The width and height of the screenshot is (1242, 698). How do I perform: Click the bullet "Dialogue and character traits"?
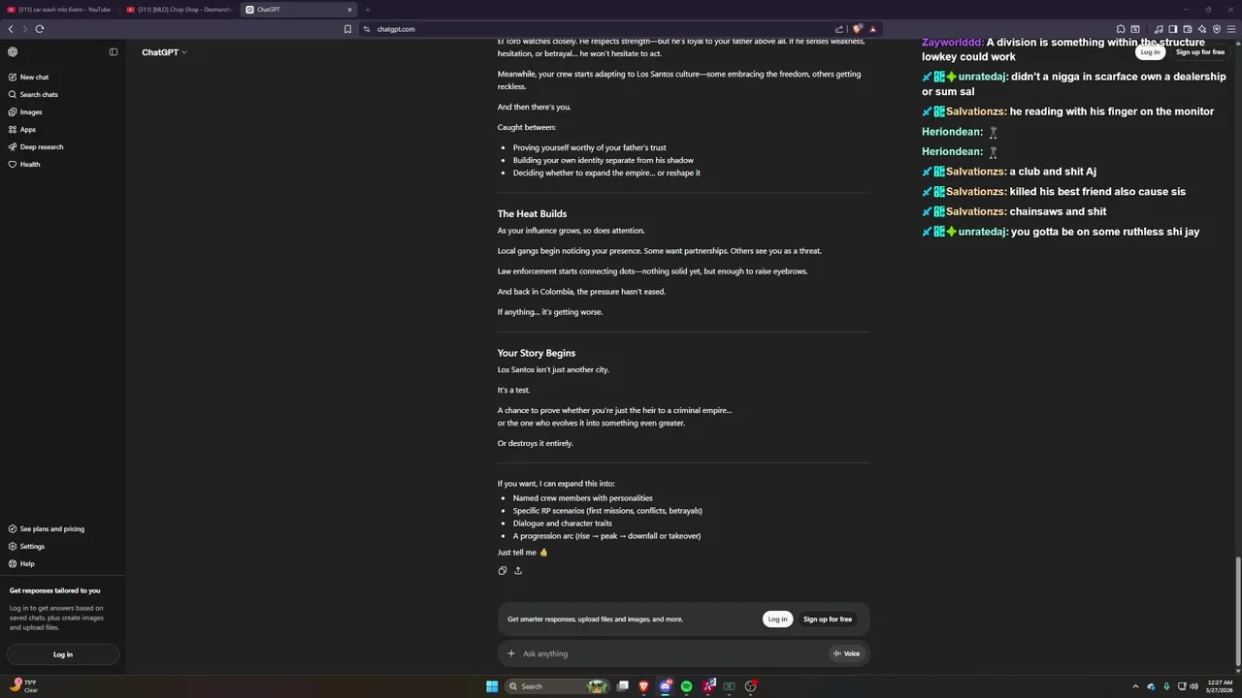click(x=562, y=523)
